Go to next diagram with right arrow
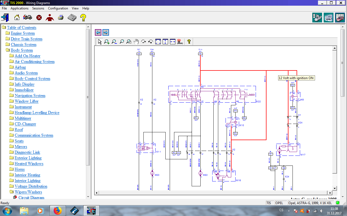The image size is (347, 216). 106,32
